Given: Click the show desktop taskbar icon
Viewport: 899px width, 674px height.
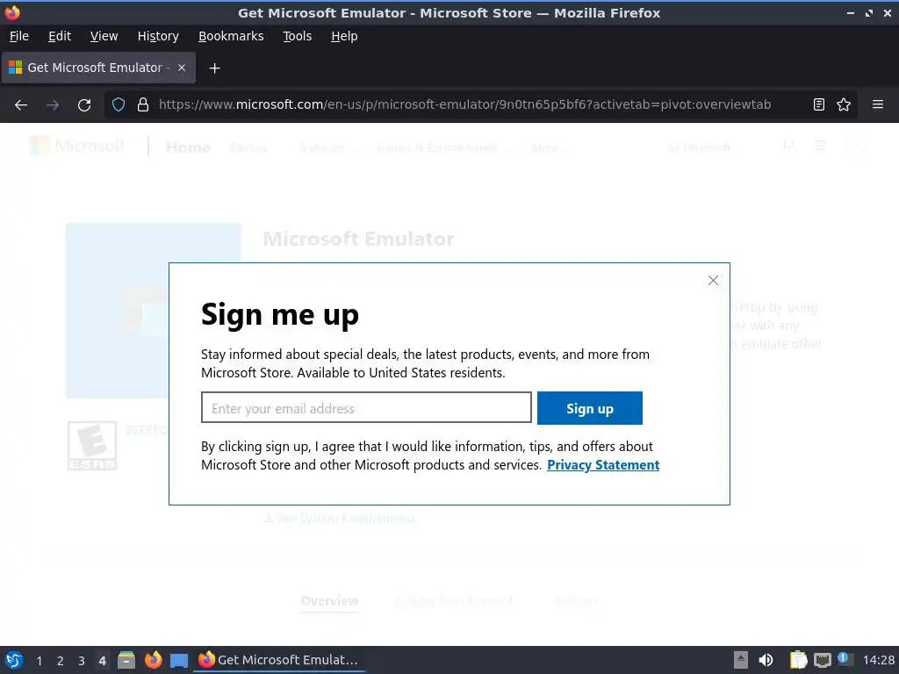Looking at the screenshot, I should tap(179, 661).
